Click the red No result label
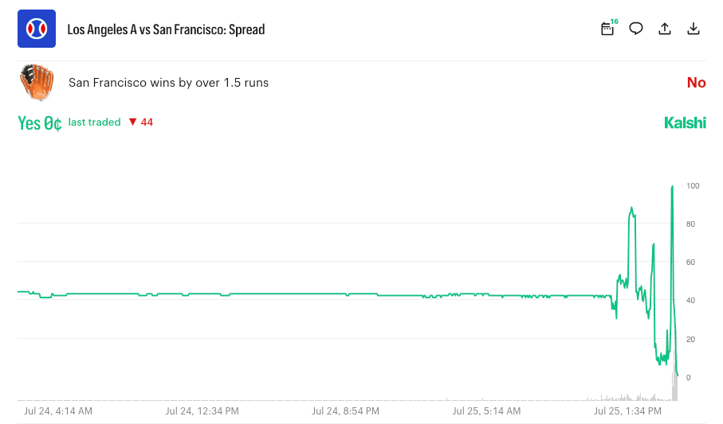 696,83
